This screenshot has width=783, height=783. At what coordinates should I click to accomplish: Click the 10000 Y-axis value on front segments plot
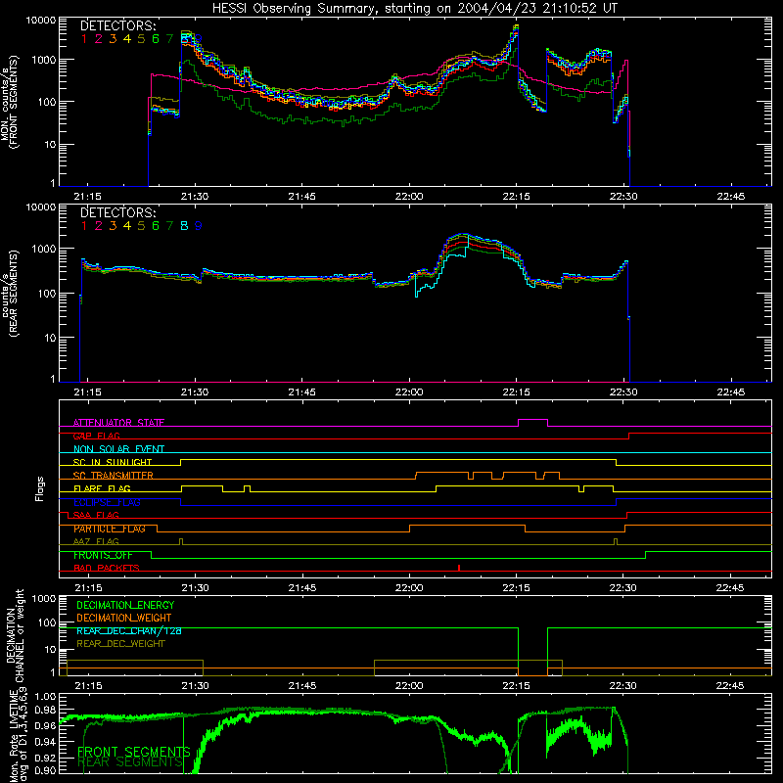pos(41,20)
